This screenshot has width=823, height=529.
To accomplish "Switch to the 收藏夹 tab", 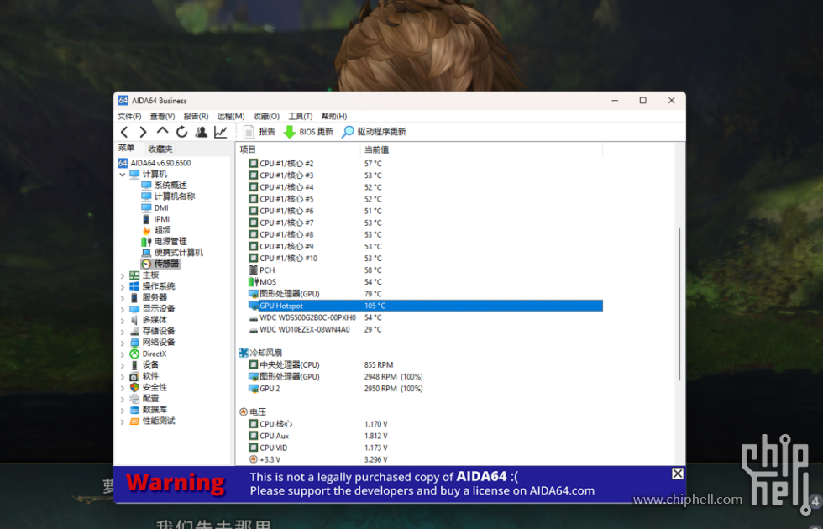I will tap(160, 149).
